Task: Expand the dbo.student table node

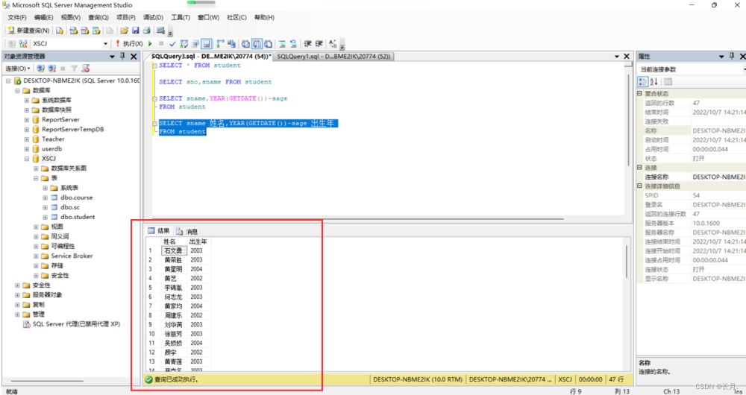Action: tap(45, 217)
